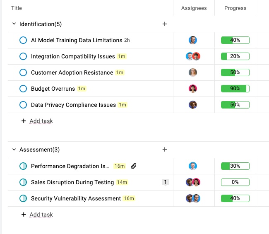Open the Customer Adoption Resistance task title
Screen dimensions: 269x234
click(x=72, y=72)
